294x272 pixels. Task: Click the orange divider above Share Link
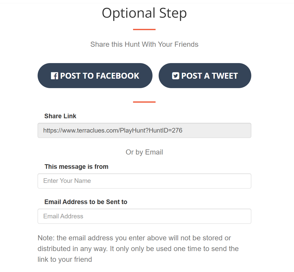point(144,102)
